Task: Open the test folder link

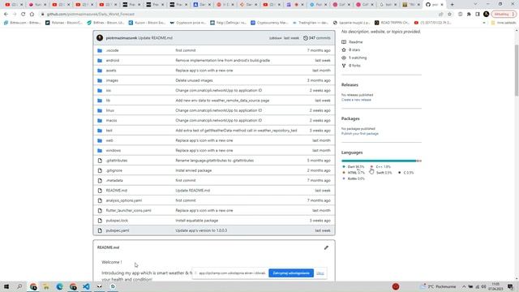Action: [109, 131]
